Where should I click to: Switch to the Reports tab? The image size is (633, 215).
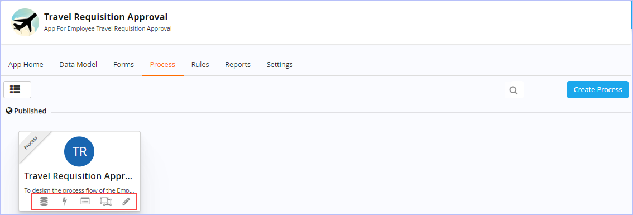238,65
